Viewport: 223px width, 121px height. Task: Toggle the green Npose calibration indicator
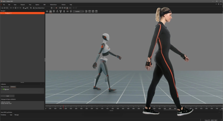(3, 89)
